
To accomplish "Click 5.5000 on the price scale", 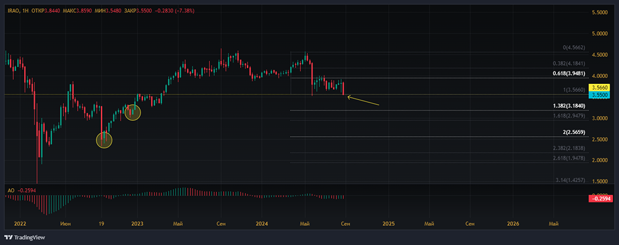I will click(x=600, y=13).
